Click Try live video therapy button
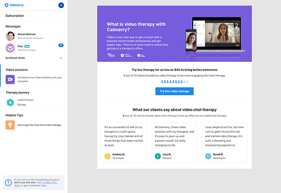The height and width of the screenshot is (193, 281). point(174,91)
